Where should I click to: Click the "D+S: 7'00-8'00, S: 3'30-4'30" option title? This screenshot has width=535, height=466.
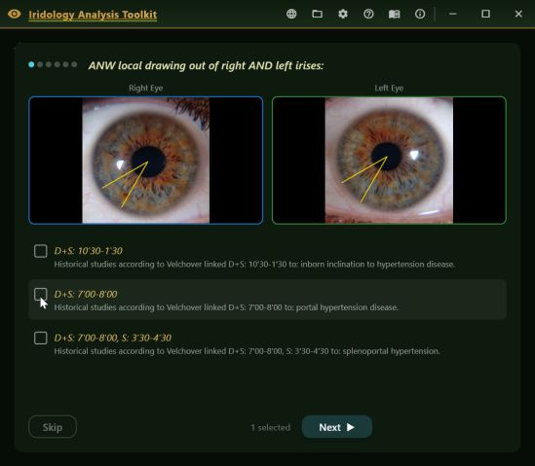coord(113,338)
